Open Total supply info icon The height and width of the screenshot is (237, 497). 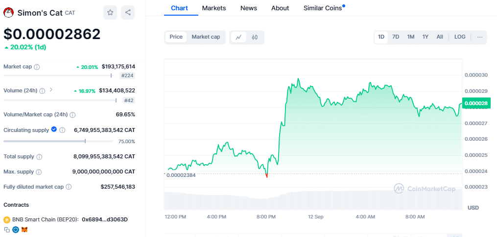39,157
